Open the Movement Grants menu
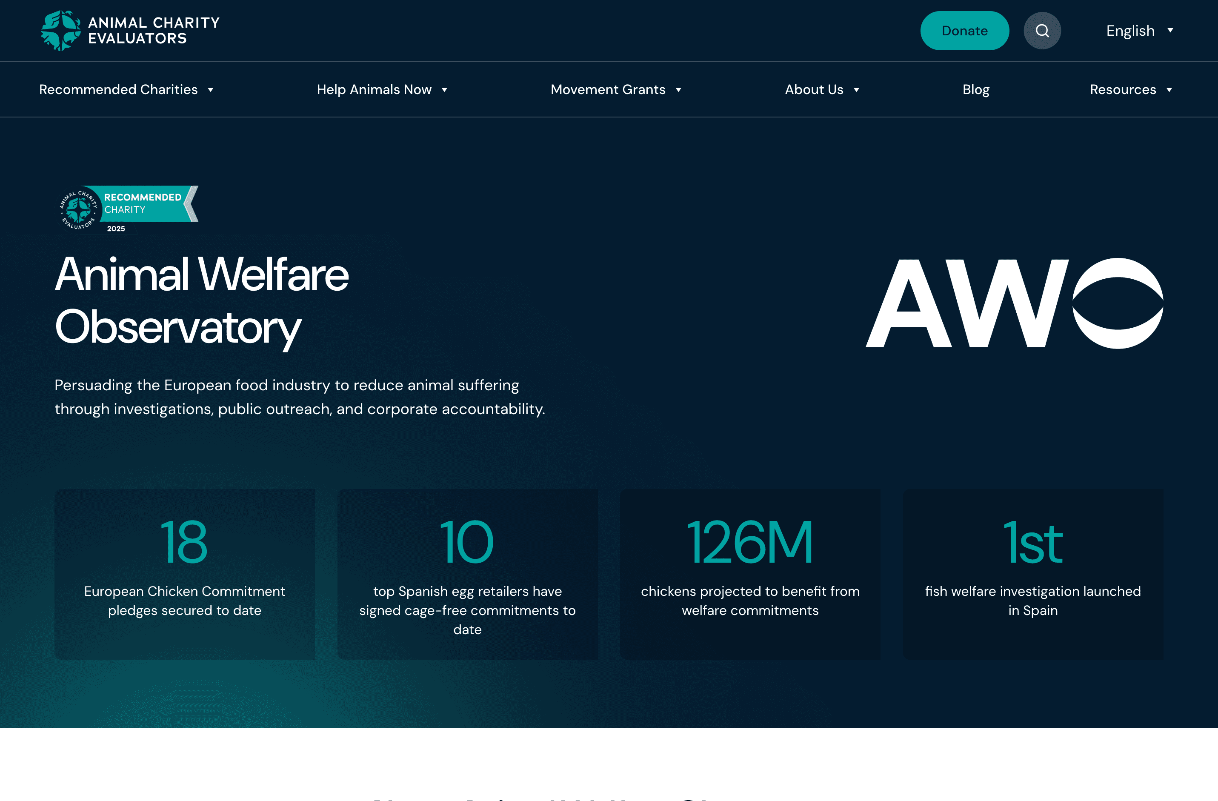 tap(608, 89)
